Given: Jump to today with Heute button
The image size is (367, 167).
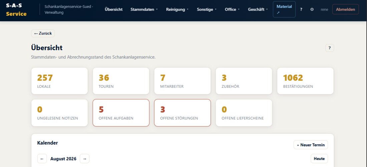Looking at the screenshot, I should pos(319,159).
